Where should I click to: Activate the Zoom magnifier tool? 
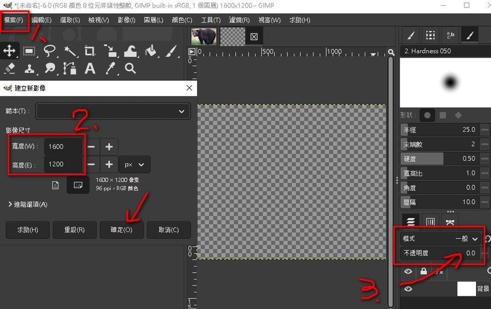point(131,69)
